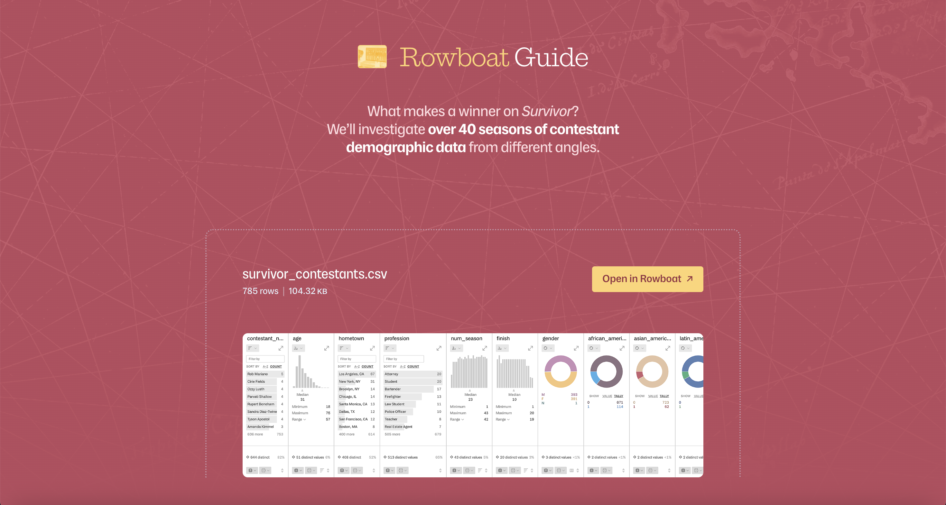Click the grid view icon below gender column
Screen dimensions: 946x505
571,471
